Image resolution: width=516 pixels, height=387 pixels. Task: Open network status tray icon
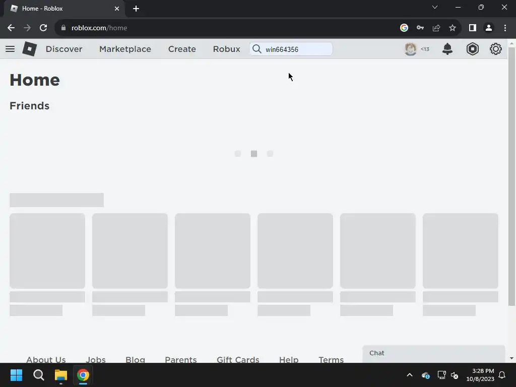point(441,375)
